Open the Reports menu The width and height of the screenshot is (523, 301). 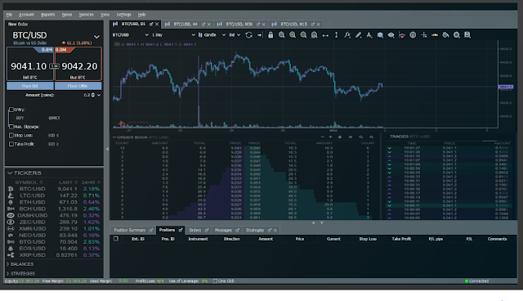47,15
